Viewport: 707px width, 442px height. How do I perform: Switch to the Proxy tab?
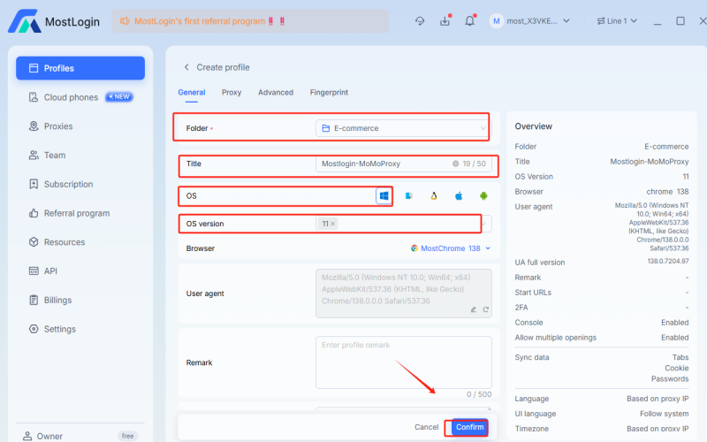click(232, 92)
